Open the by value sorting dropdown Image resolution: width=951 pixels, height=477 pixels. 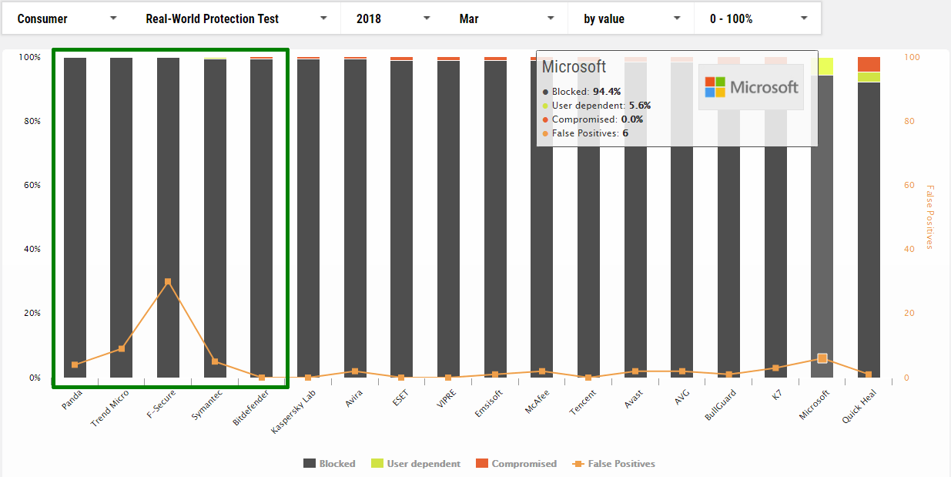tap(631, 18)
